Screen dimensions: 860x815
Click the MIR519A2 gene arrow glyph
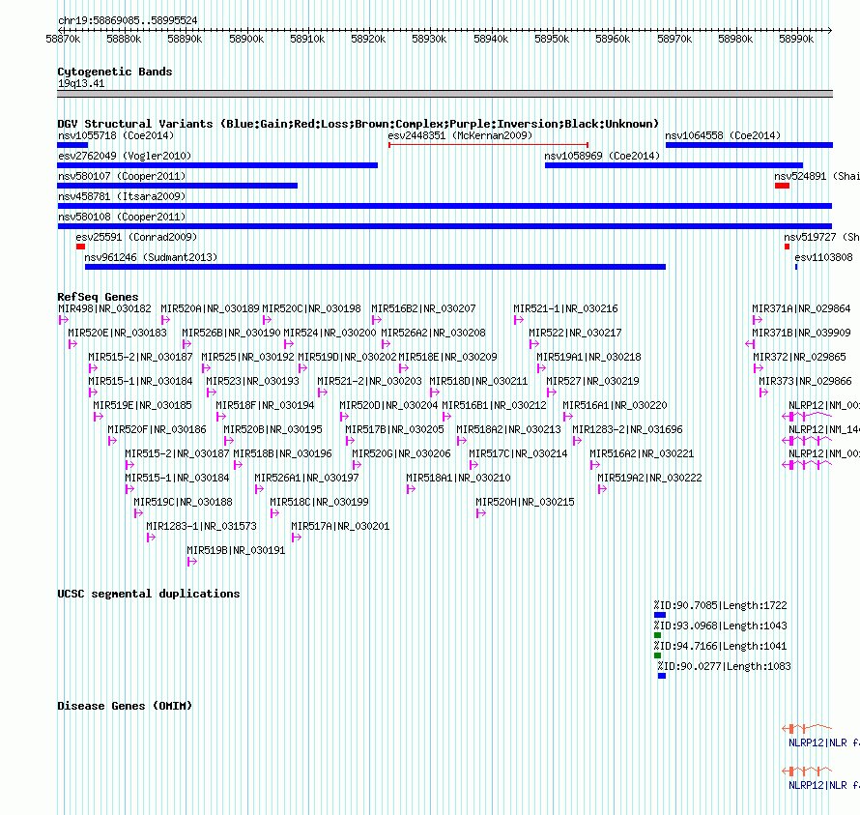coord(603,489)
